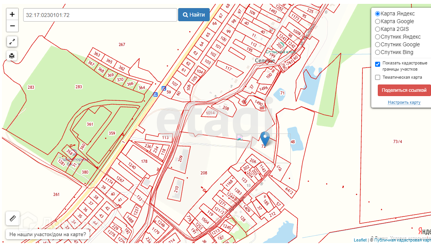The width and height of the screenshot is (431, 245).
Task: Click the magnifier icon in Найти button
Action: 185,15
